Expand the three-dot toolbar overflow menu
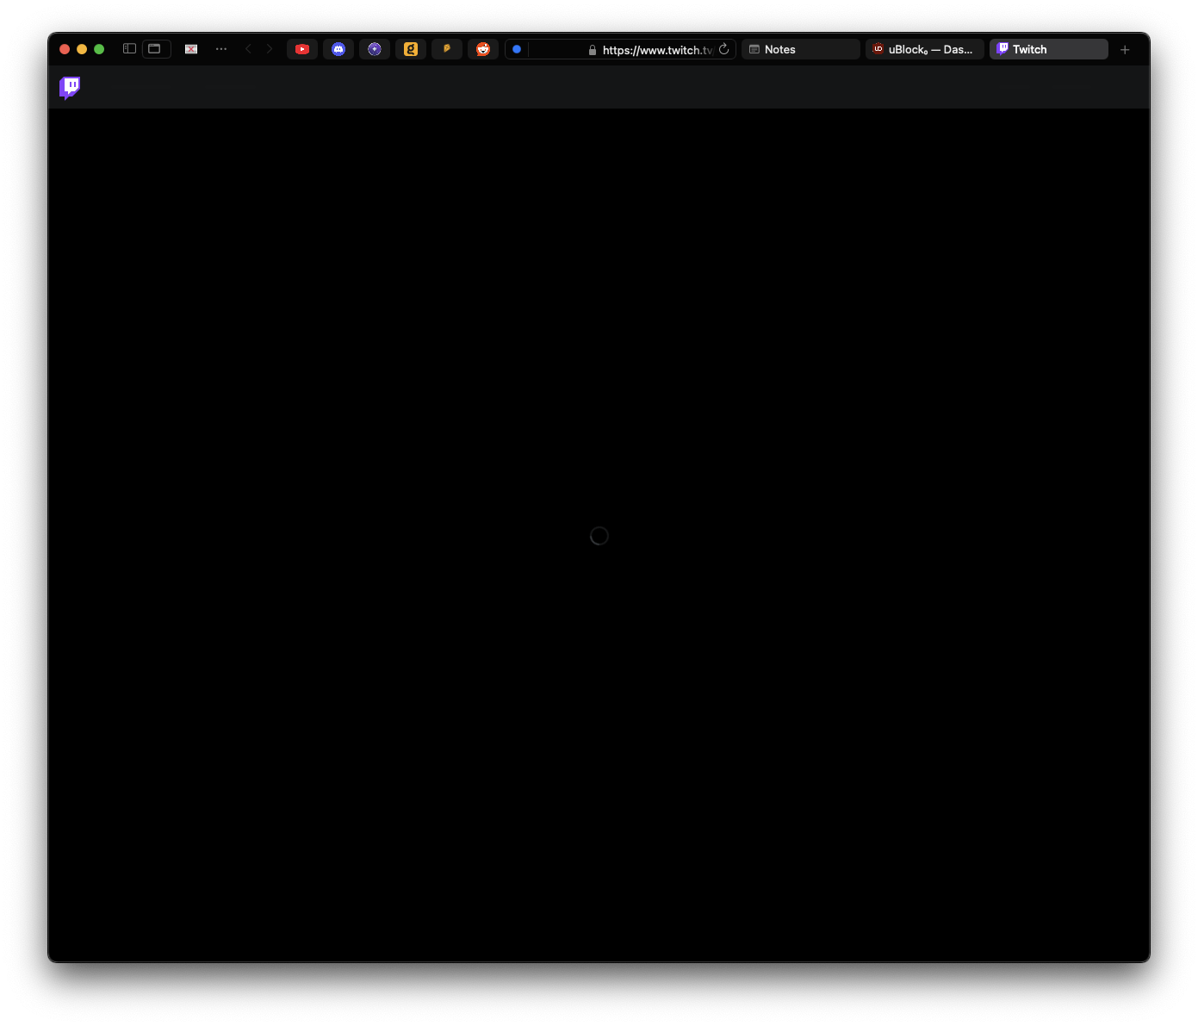The image size is (1198, 1026). [221, 49]
